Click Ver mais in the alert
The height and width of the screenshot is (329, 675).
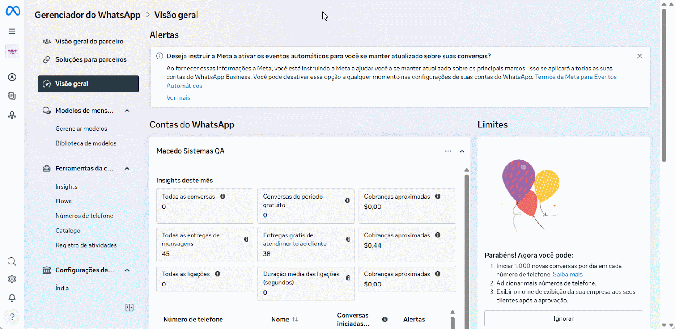(178, 97)
